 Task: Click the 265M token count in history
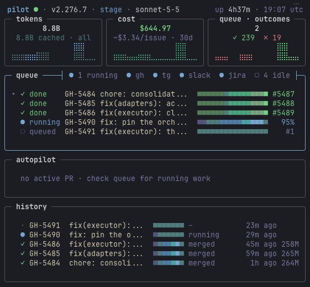[x=290, y=253]
